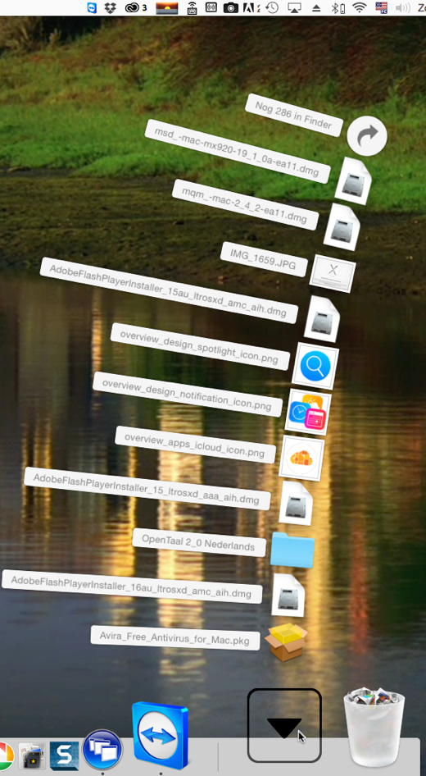
Task: Click Nog 286 in Finder arrow
Action: pyautogui.click(x=367, y=135)
